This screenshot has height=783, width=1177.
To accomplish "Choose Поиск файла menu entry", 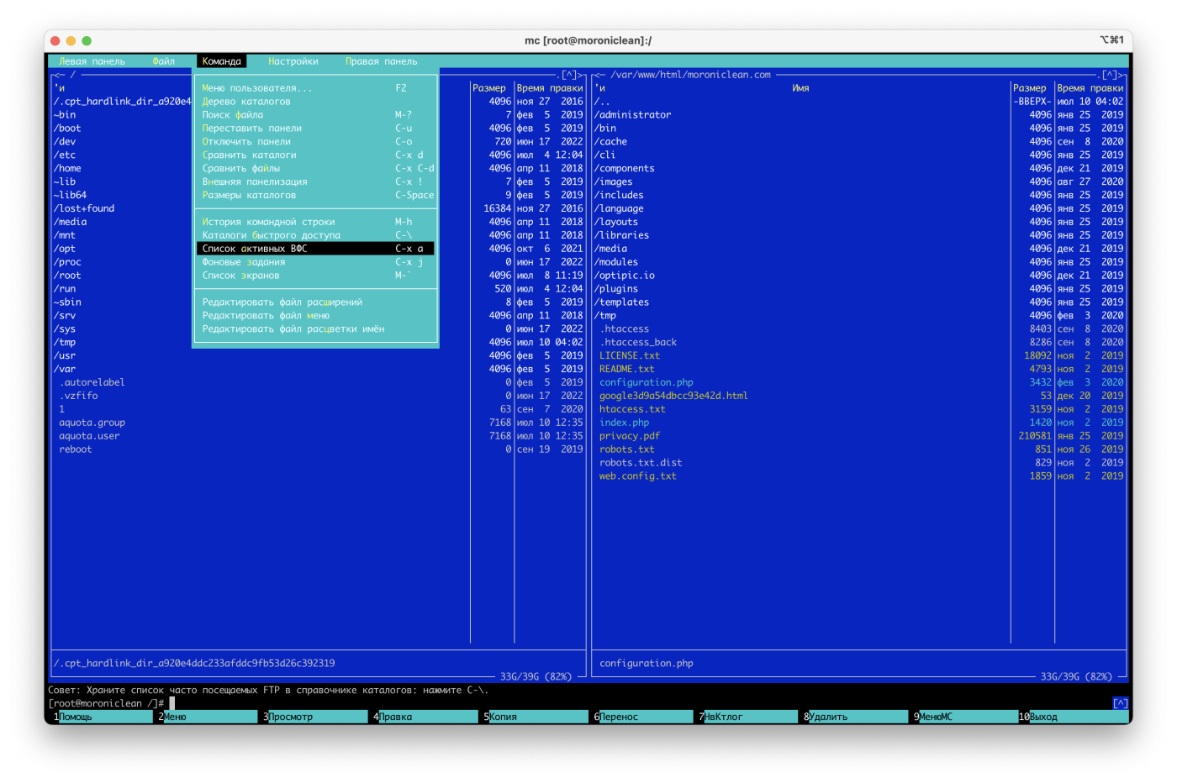I will tap(316, 115).
